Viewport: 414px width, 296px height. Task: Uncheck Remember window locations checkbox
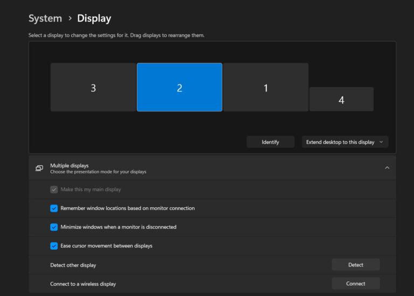pos(54,208)
